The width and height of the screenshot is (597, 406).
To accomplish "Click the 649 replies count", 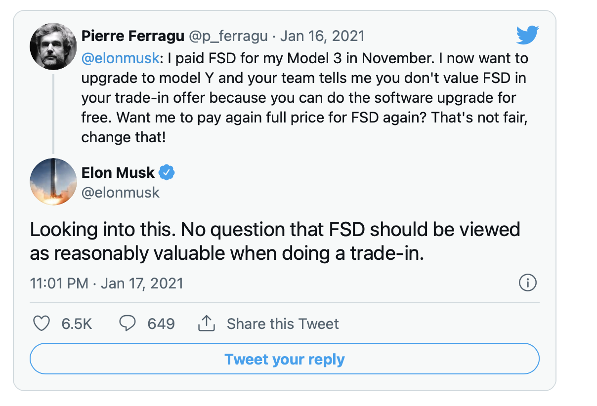I will pos(161,324).
